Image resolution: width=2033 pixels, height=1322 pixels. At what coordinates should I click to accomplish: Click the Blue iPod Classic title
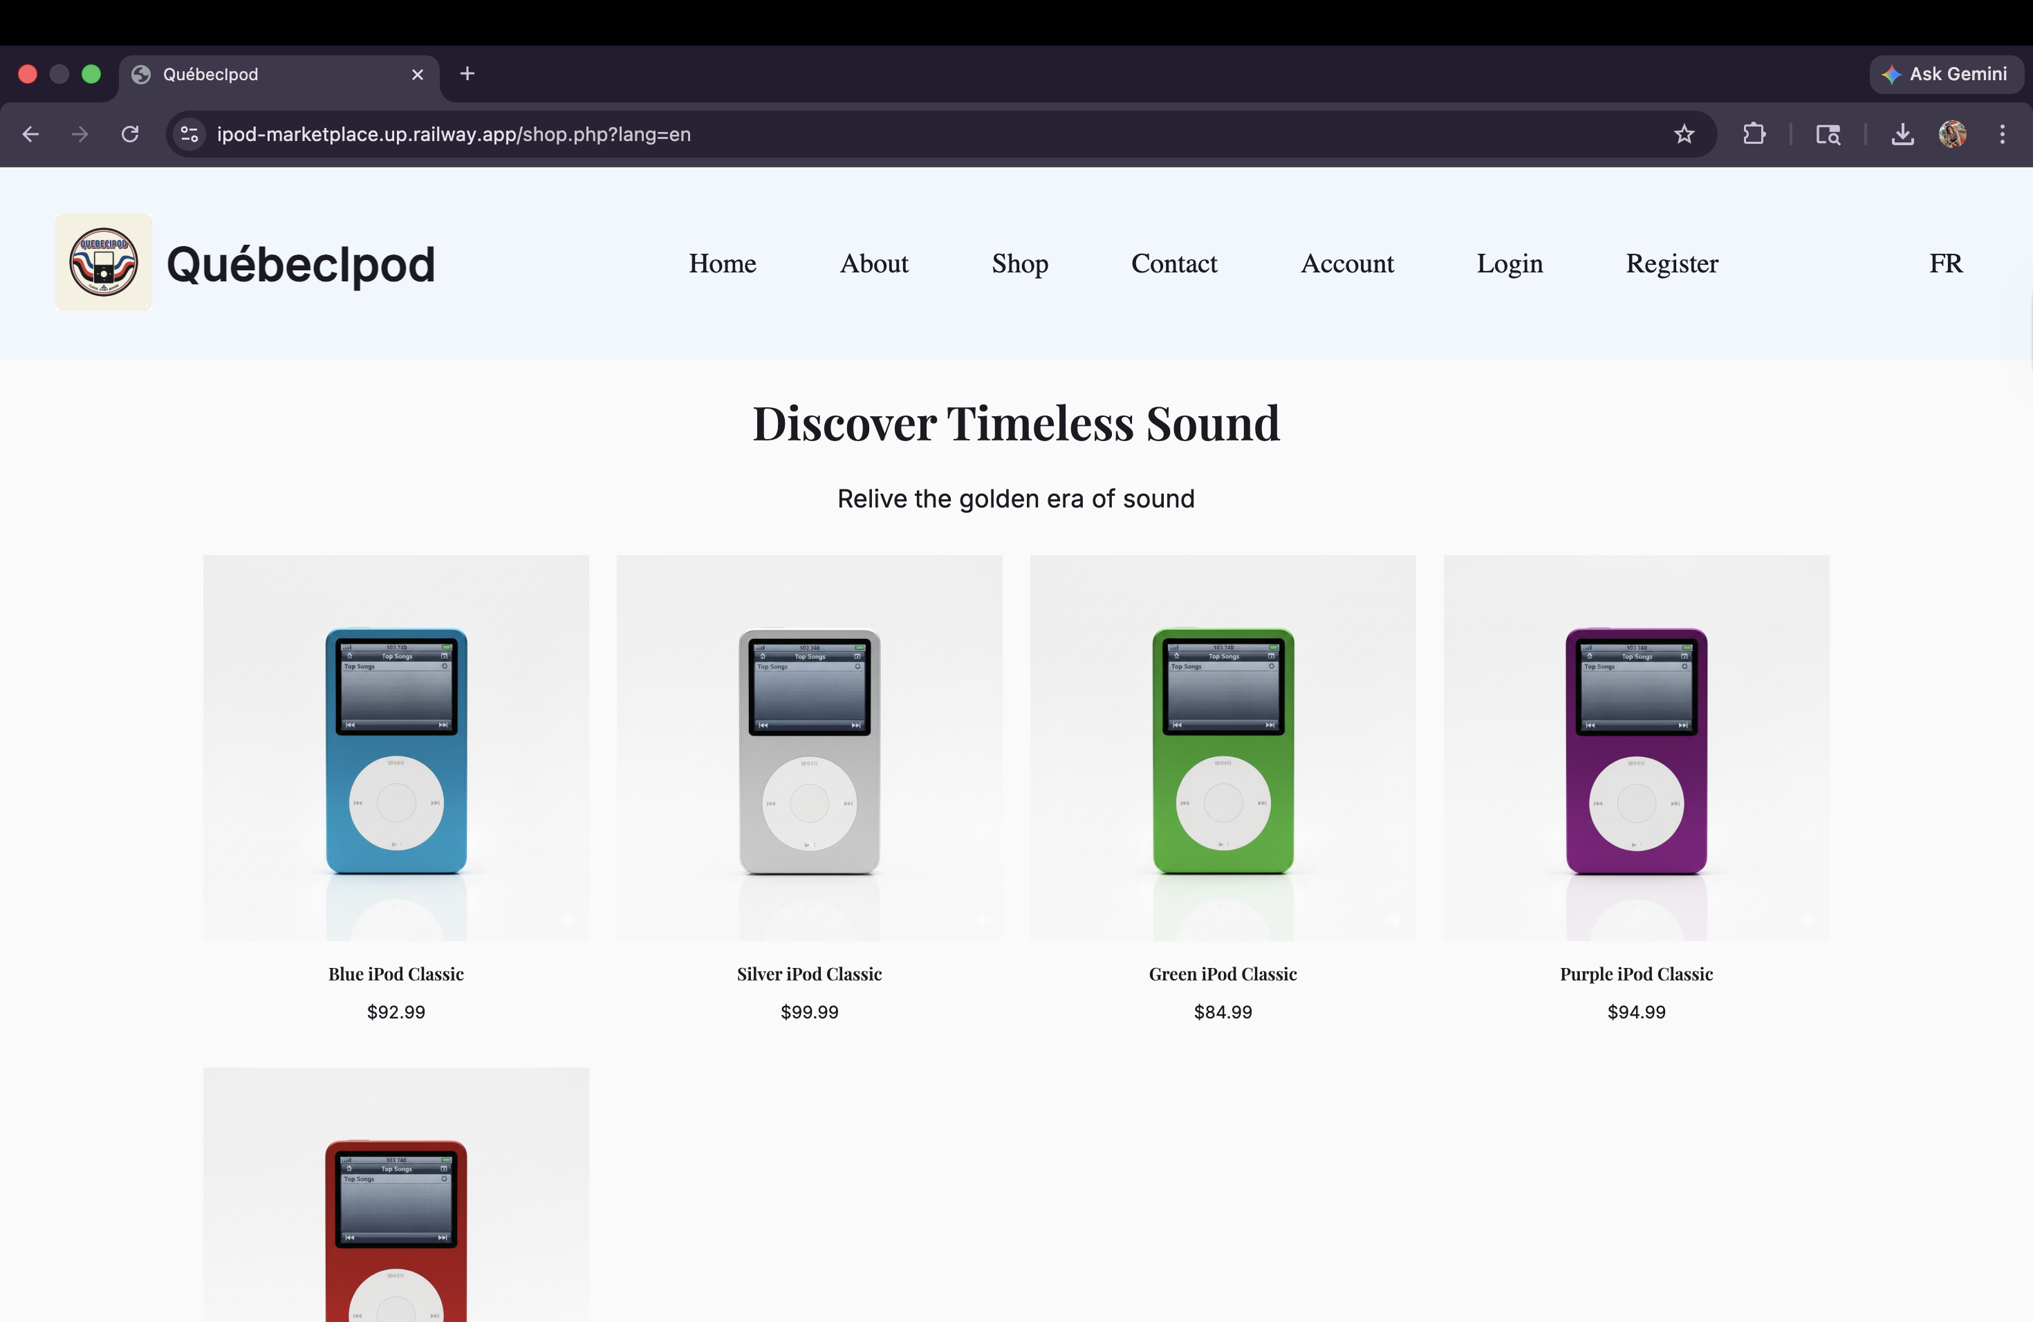pos(396,974)
